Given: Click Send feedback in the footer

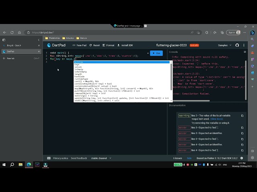Looking at the screenshot, I should (79, 158).
